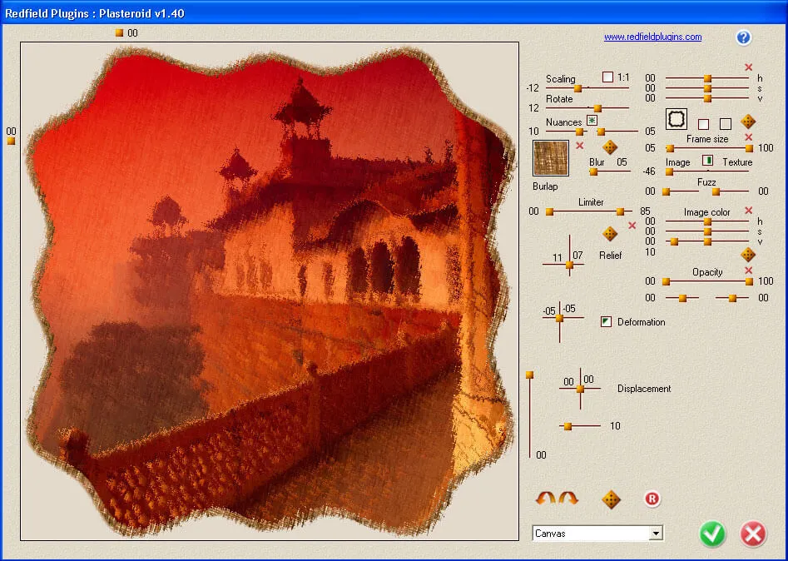Click the red X above the h slider
This screenshot has height=561, width=788.
click(748, 67)
